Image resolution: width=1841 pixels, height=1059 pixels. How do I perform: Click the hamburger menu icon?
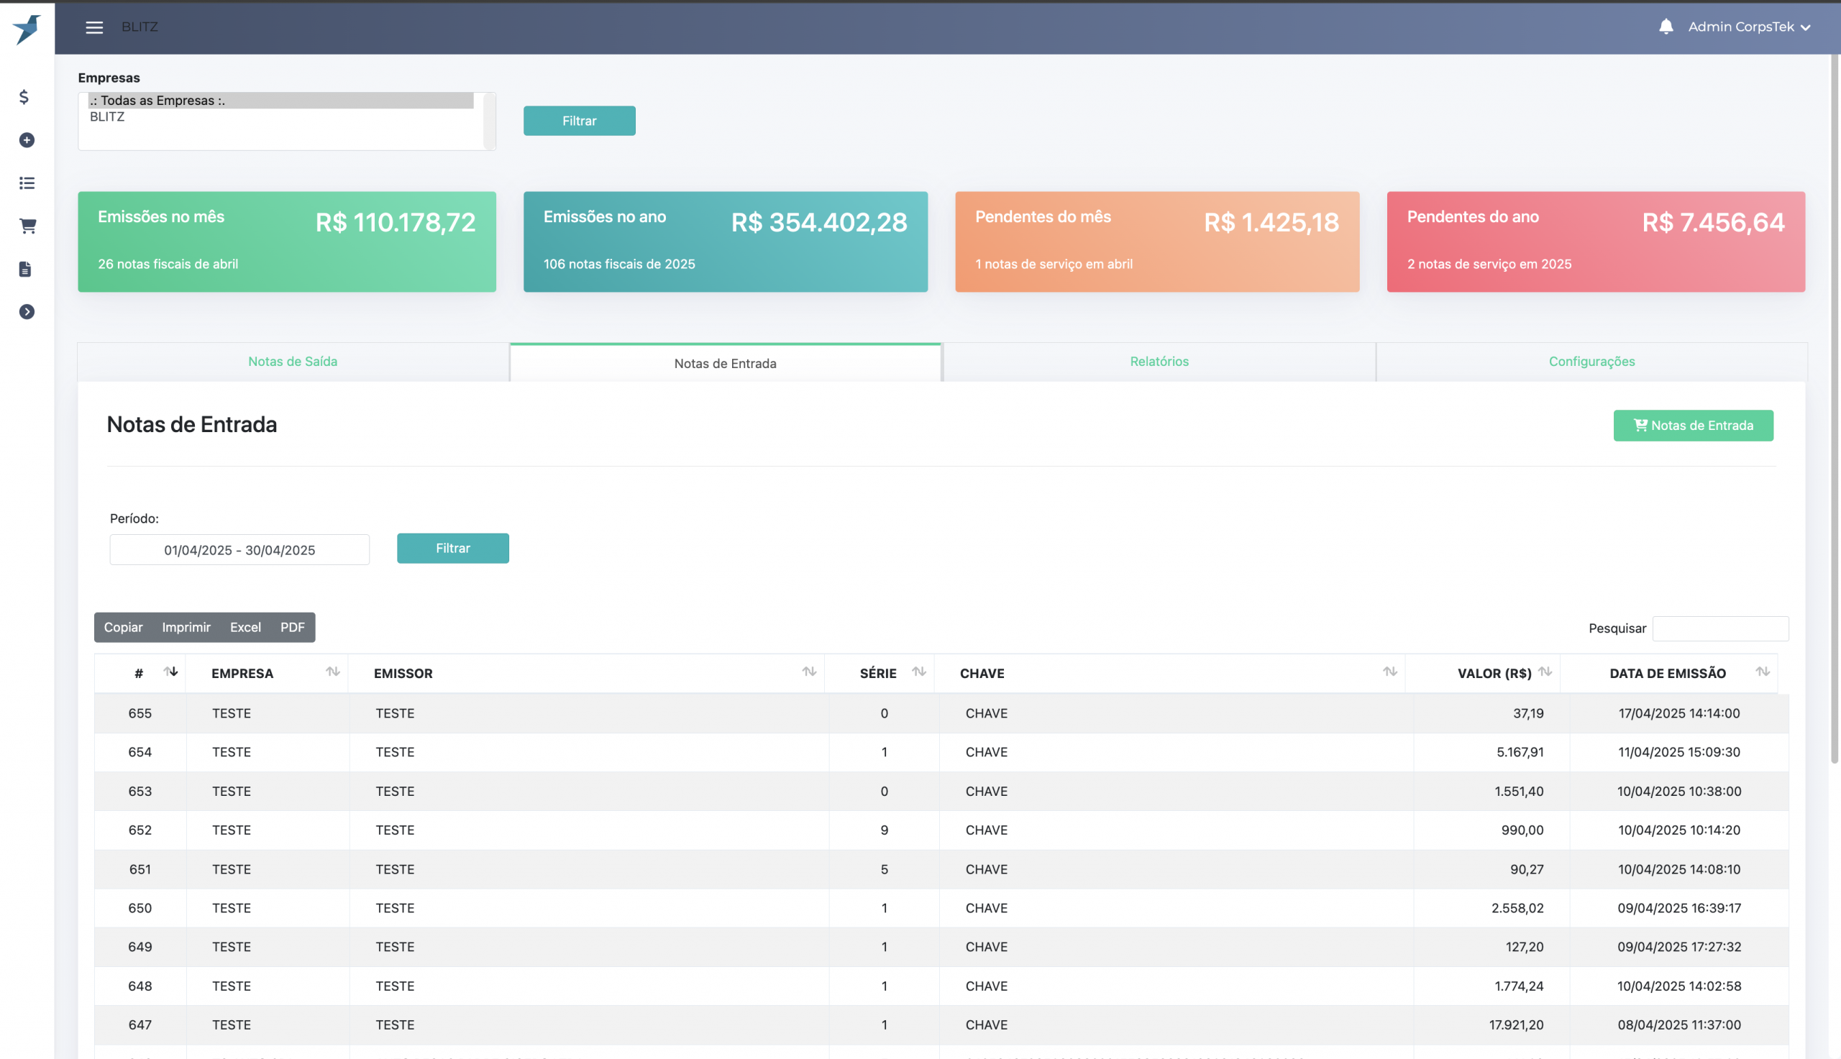pos(93,27)
